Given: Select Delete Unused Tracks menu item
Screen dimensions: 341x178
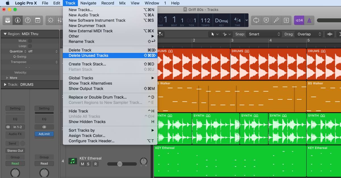Looking at the screenshot, I should (x=88, y=56).
